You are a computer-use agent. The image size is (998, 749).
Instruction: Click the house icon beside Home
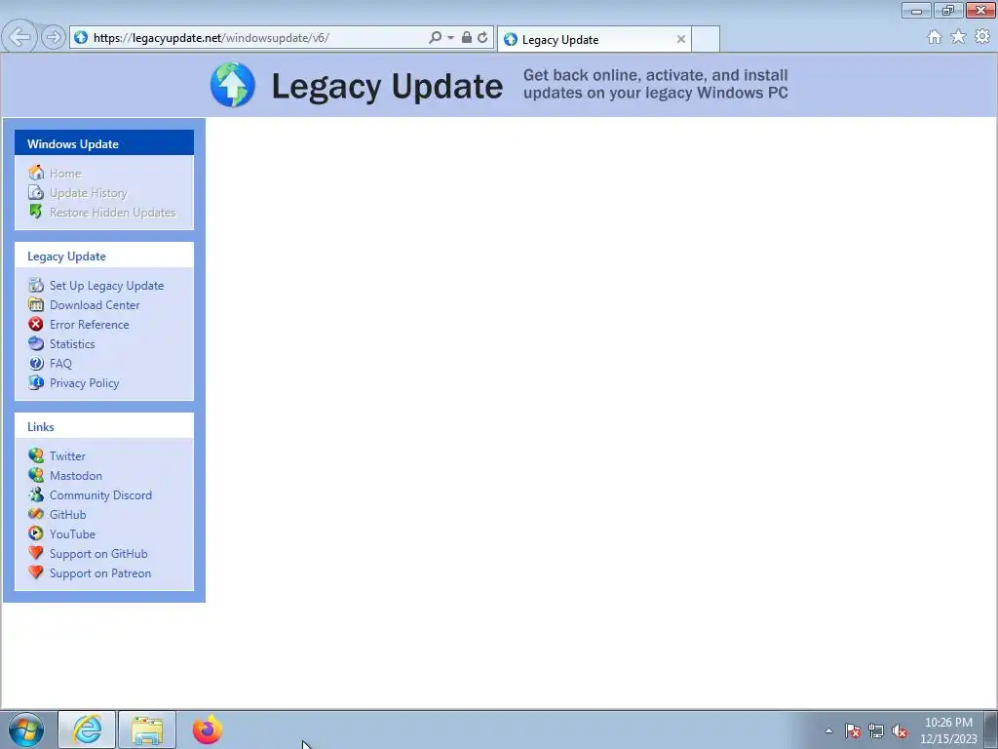coord(36,173)
